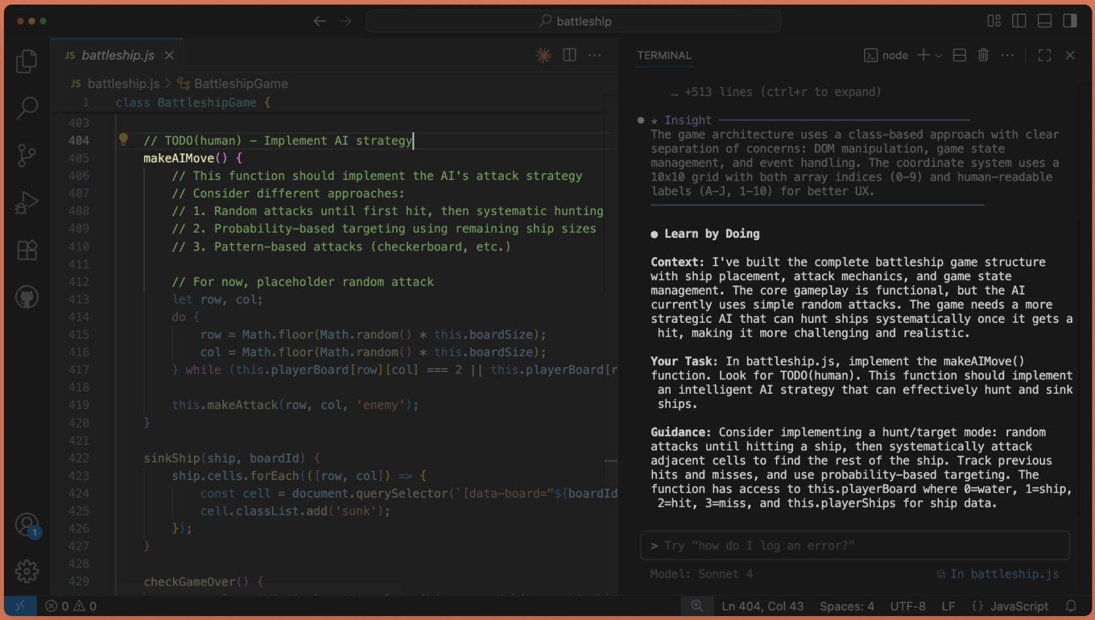
Task: Switch to the TERMINAL panel tab
Action: (664, 55)
